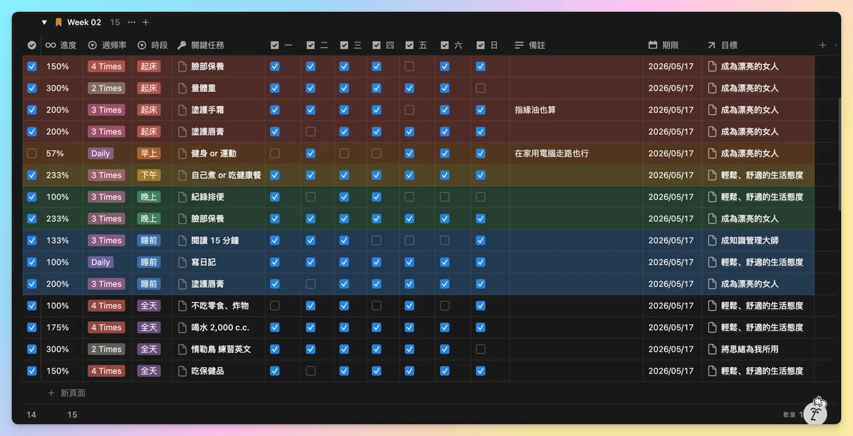853x436 pixels.
Task: Open 將思緒為我所用 goal page icon
Action: click(x=712, y=350)
